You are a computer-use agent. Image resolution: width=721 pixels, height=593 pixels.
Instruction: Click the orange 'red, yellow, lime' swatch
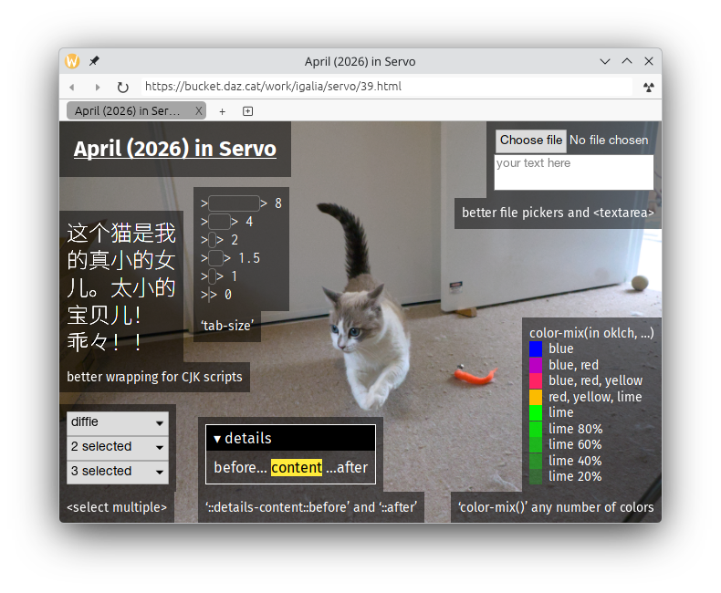point(536,397)
